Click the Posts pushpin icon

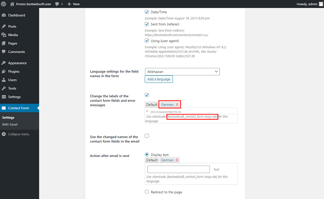pos(4,26)
